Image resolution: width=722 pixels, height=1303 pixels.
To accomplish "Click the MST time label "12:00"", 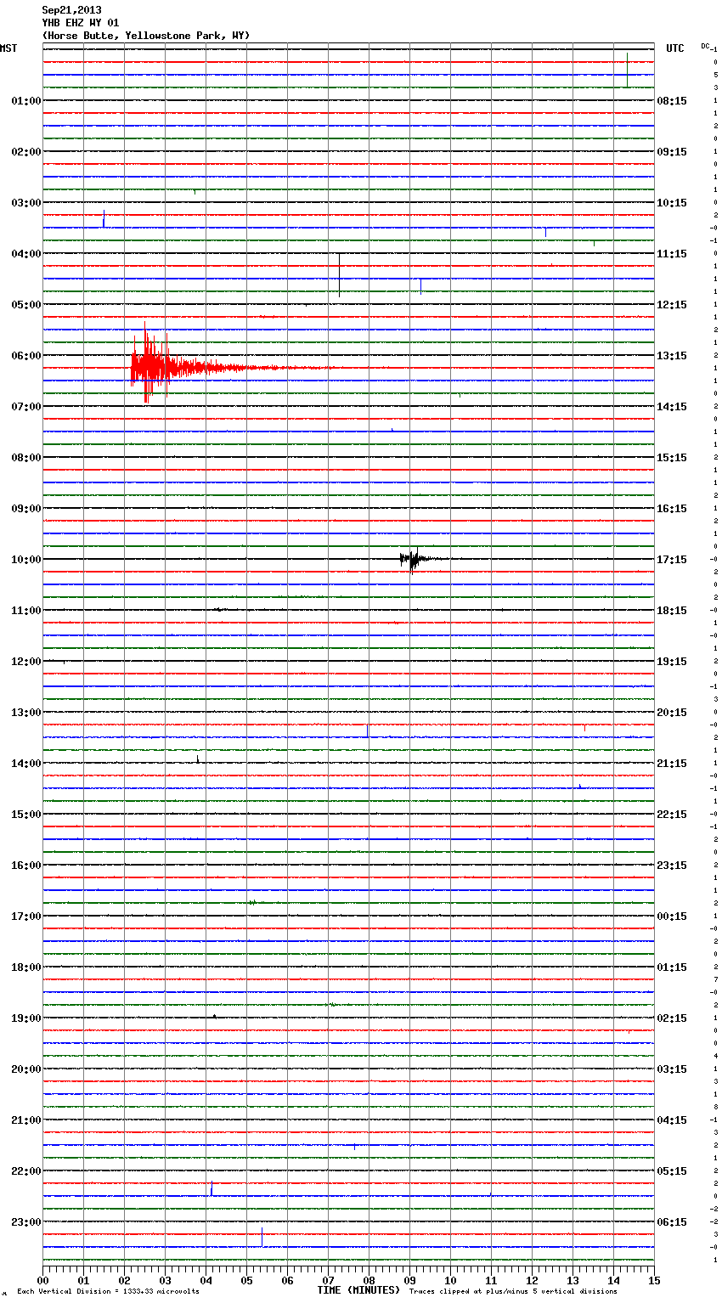I will pyautogui.click(x=26, y=662).
